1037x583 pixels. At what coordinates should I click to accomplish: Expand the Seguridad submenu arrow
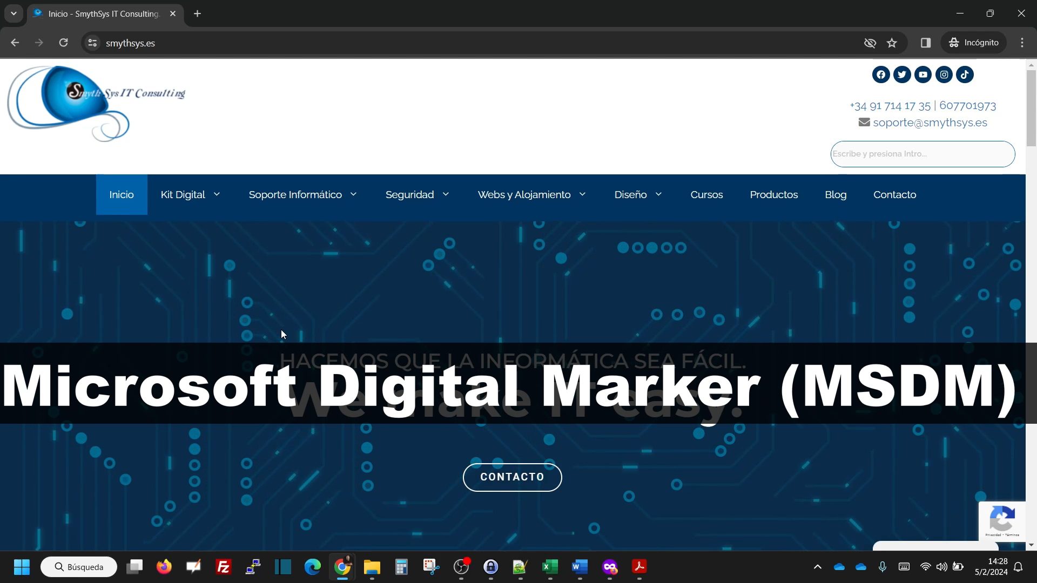[446, 194]
